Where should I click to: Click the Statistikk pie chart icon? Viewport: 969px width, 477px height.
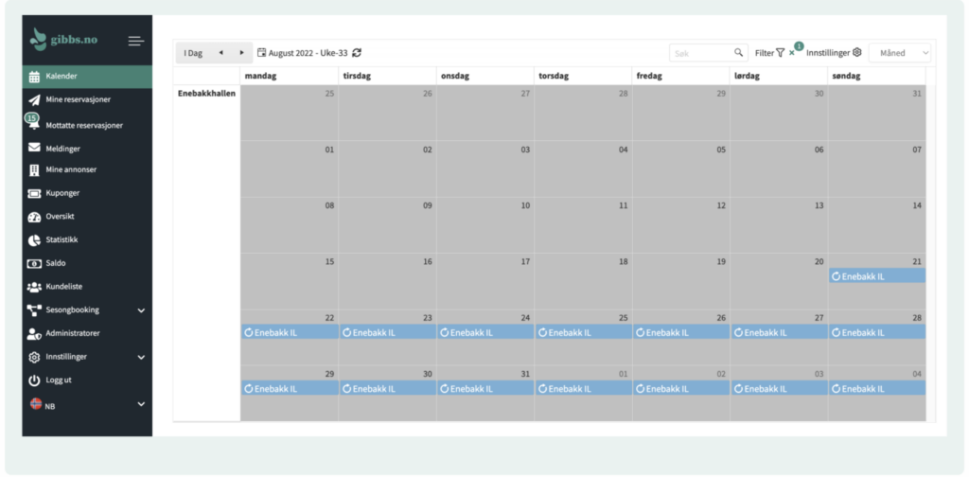(34, 240)
